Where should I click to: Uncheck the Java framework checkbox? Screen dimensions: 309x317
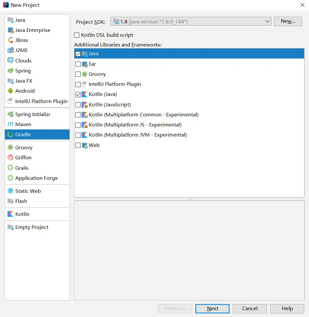click(78, 54)
